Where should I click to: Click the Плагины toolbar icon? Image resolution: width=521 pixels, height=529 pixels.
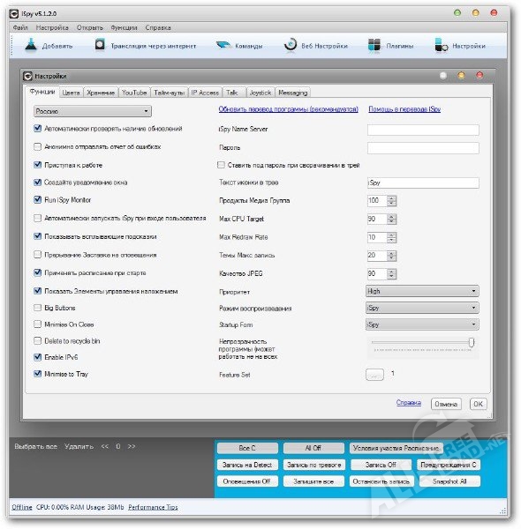pyautogui.click(x=374, y=45)
